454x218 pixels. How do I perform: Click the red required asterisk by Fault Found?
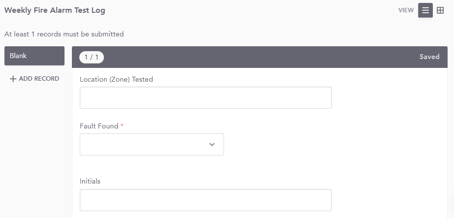tap(122, 126)
